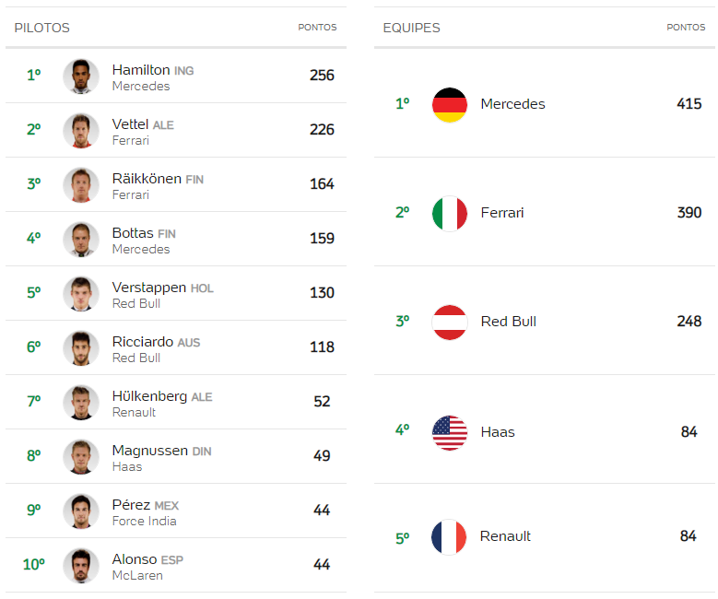Click the Austrian flag icon for Red Bull

tap(450, 322)
